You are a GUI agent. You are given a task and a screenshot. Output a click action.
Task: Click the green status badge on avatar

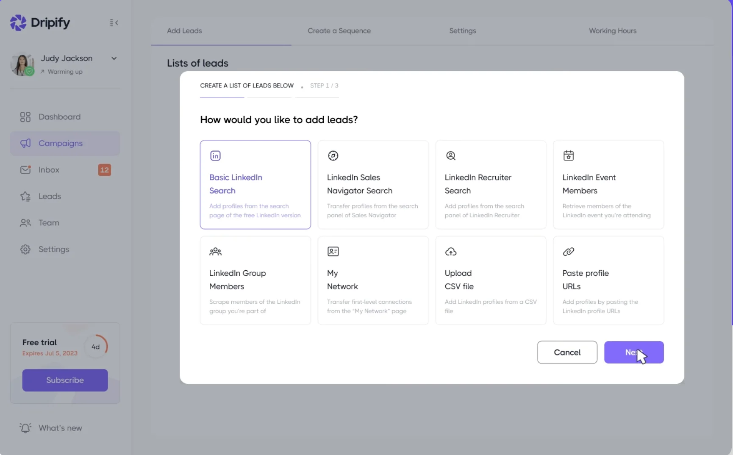click(29, 72)
